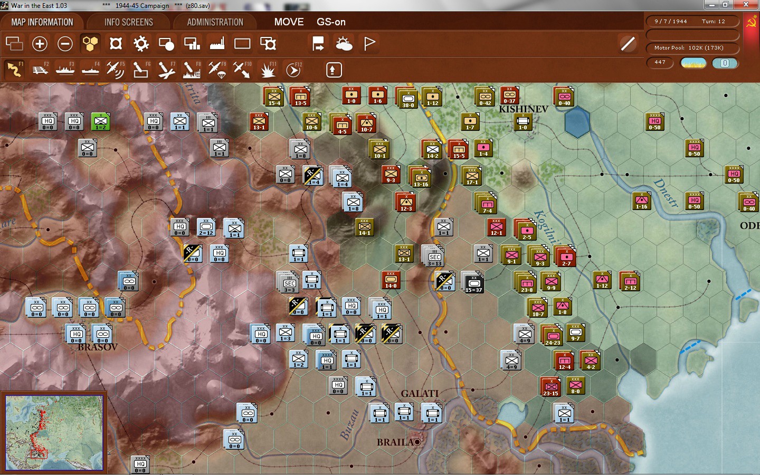The height and width of the screenshot is (475, 760).
Task: Select the 38-0 armor unit counter
Action: 408,99
